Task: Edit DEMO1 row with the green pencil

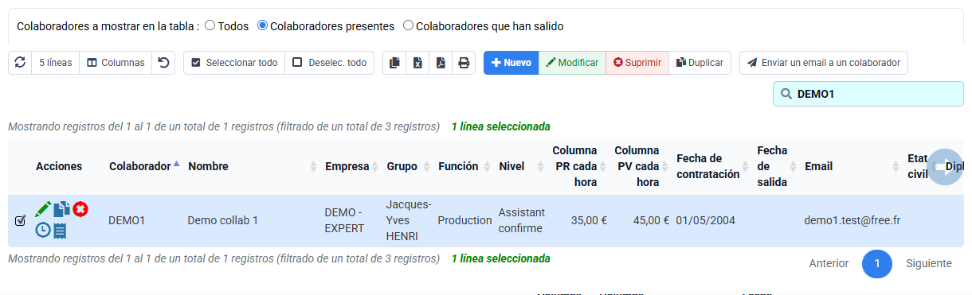Action: [x=43, y=210]
